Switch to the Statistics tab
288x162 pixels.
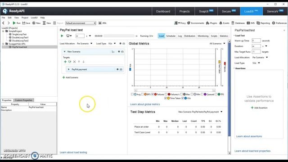pos(224,36)
